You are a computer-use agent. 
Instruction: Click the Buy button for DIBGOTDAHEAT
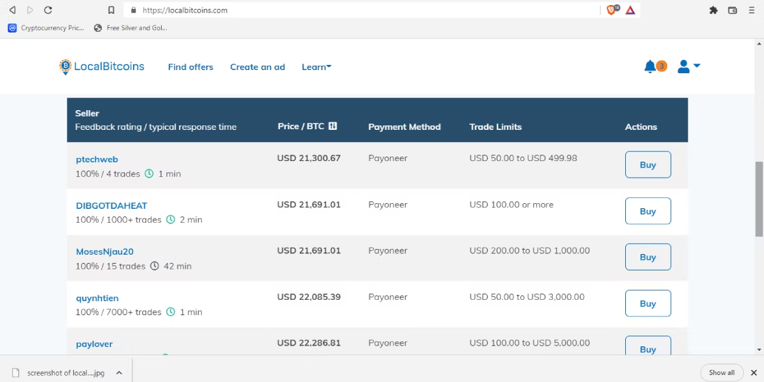point(647,211)
